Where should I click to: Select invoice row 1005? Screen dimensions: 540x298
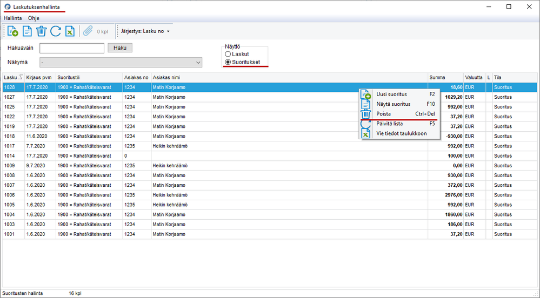(x=270, y=205)
